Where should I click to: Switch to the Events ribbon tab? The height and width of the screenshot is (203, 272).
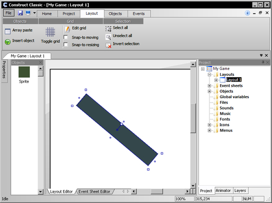pyautogui.click(x=139, y=14)
